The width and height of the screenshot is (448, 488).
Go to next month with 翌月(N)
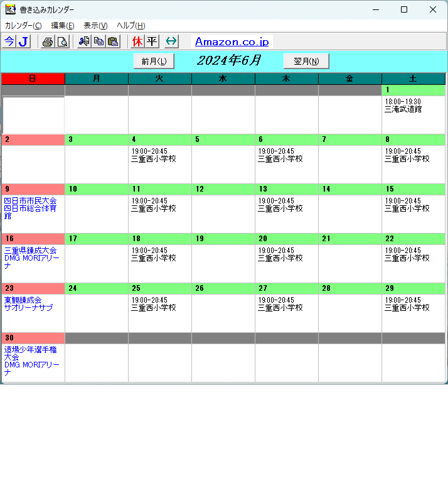[x=306, y=61]
